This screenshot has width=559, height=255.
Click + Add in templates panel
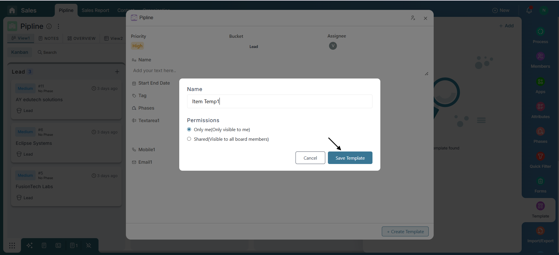coord(506,26)
